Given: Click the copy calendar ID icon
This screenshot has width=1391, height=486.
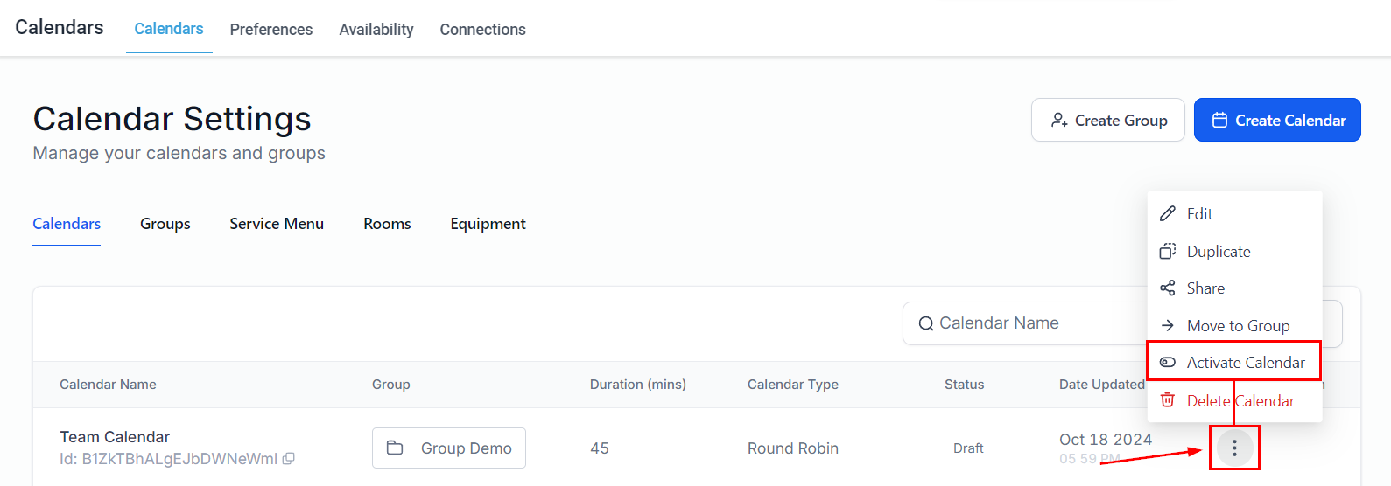Looking at the screenshot, I should (x=289, y=458).
